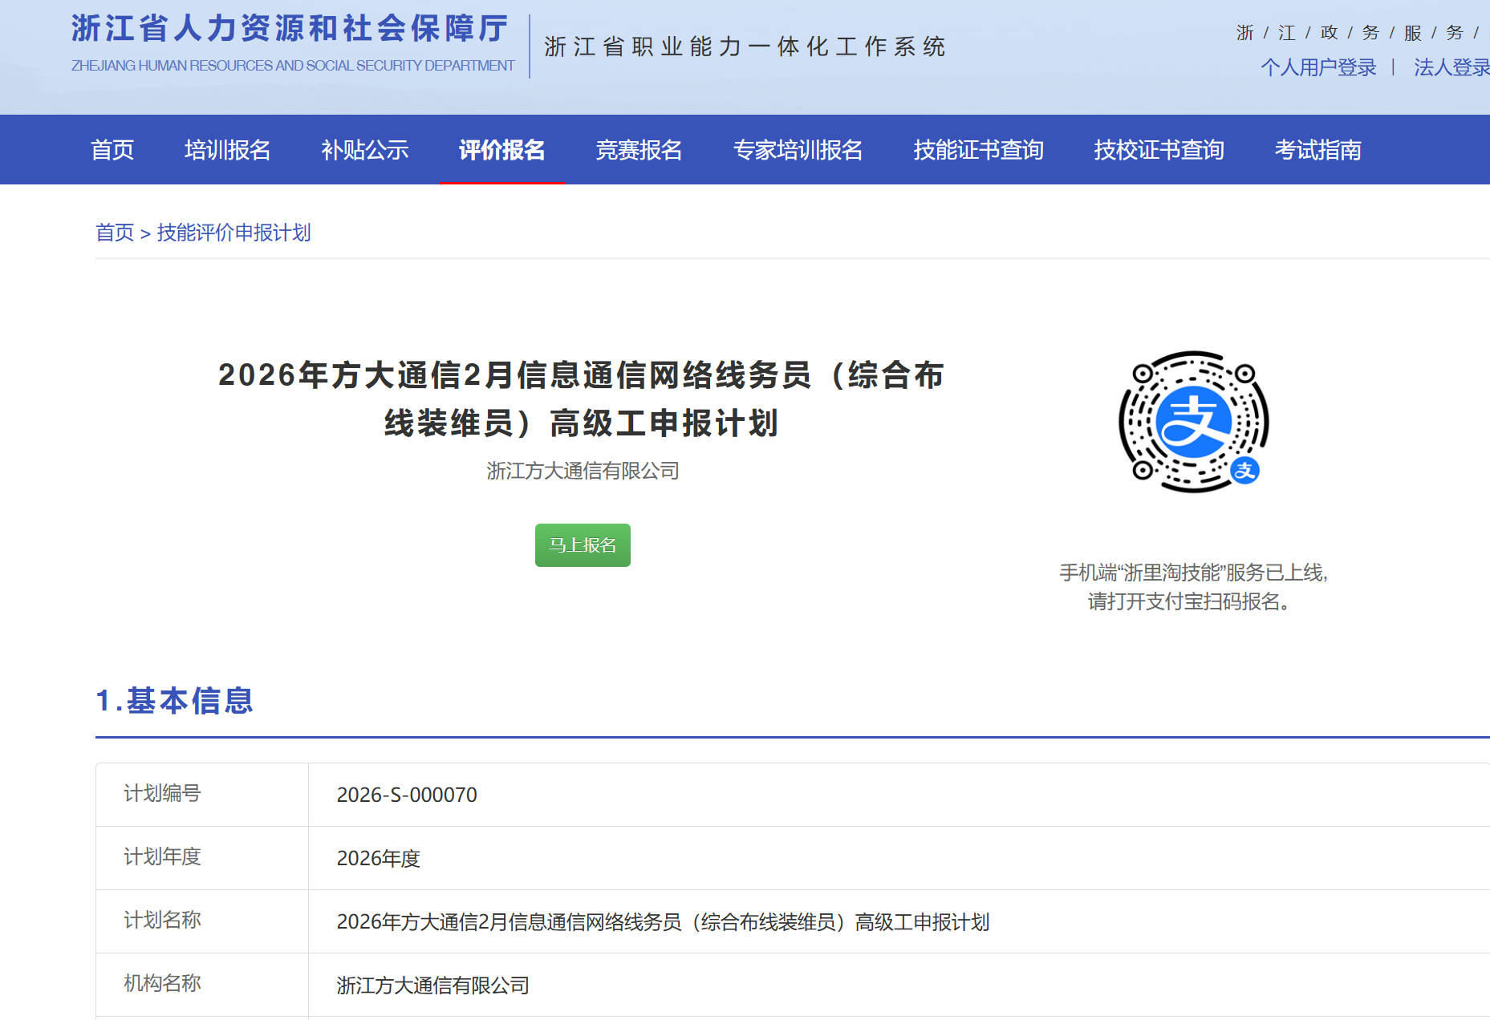Image resolution: width=1490 pixels, height=1020 pixels.
Task: Select the 评价报名 navigation tab
Action: click(501, 150)
